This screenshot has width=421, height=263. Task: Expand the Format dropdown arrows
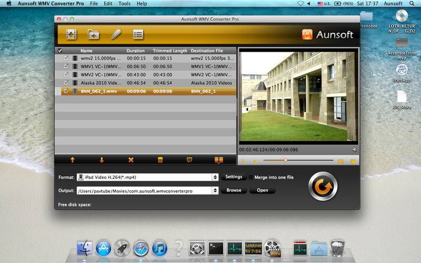pyautogui.click(x=215, y=177)
